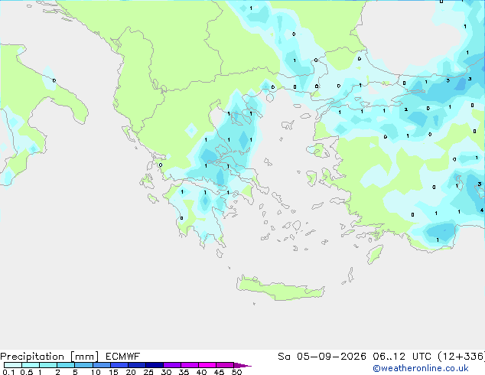
Task: Click the "Sa" weekday label
Action: coord(284,357)
